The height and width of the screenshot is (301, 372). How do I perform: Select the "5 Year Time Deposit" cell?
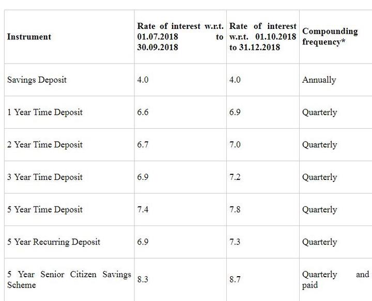pyautogui.click(x=45, y=209)
